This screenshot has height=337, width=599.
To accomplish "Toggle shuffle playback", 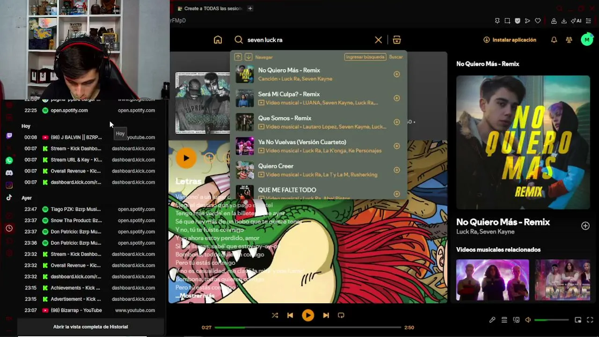I will (x=275, y=315).
